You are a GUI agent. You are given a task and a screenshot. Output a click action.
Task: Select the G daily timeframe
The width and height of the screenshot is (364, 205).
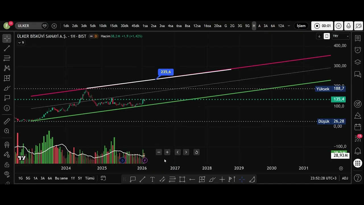point(226,26)
